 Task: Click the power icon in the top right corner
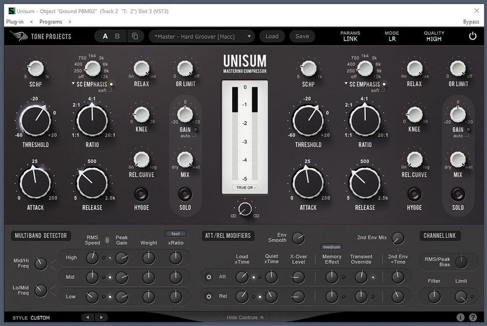pos(473,36)
